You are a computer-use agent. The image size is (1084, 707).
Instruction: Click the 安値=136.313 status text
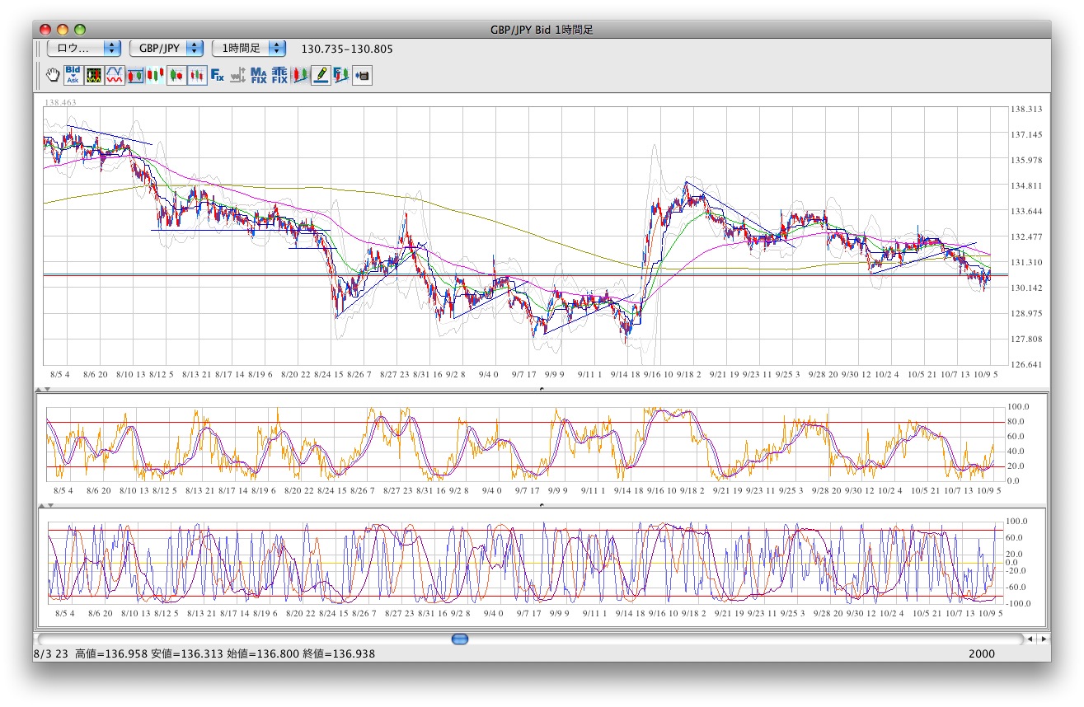(185, 653)
